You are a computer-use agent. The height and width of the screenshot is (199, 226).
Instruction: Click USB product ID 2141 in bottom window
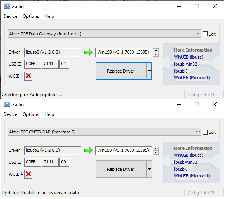point(50,162)
